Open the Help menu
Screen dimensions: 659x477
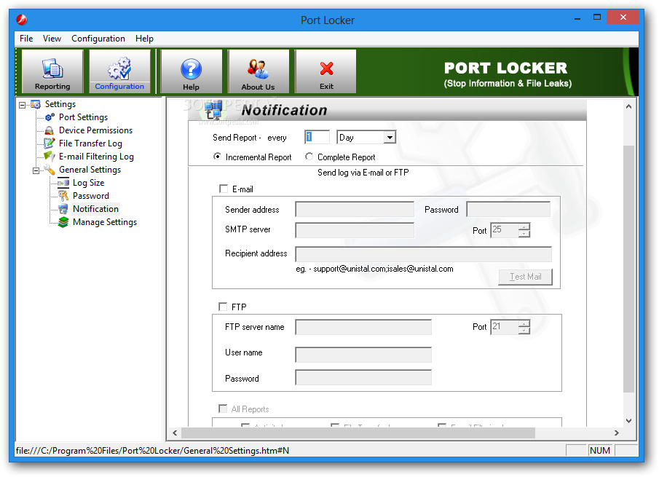[144, 39]
